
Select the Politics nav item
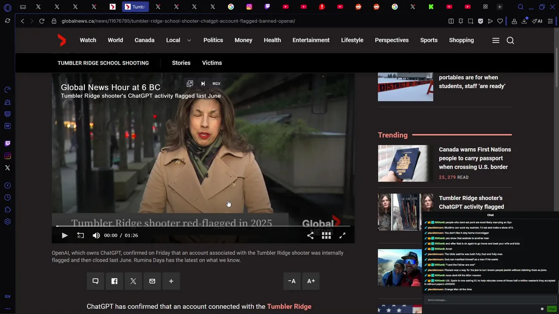point(213,40)
